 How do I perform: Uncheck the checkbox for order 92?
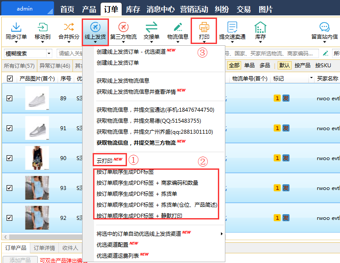tap(9, 218)
